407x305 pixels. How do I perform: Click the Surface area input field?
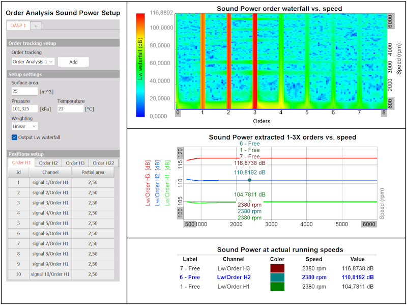click(24, 91)
